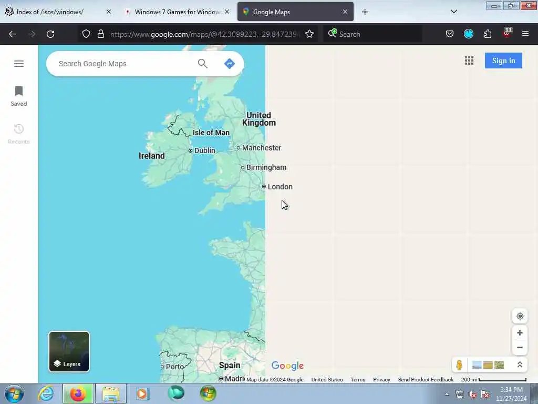Click the United Kingdom label
Image resolution: width=538 pixels, height=404 pixels.
point(258,119)
